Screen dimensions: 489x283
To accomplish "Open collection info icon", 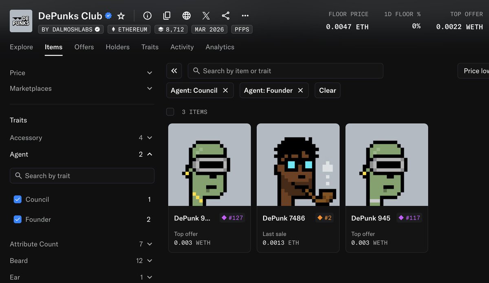I will 148,16.
